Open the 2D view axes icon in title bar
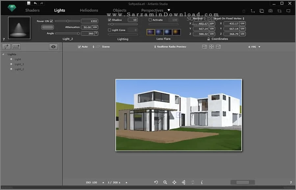 [x=253, y=11]
